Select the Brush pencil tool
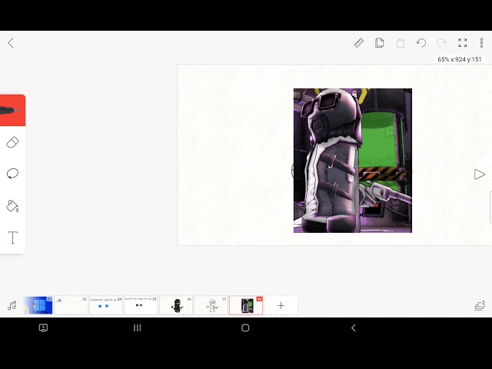Screen dimensions: 492x369 tap(12, 110)
